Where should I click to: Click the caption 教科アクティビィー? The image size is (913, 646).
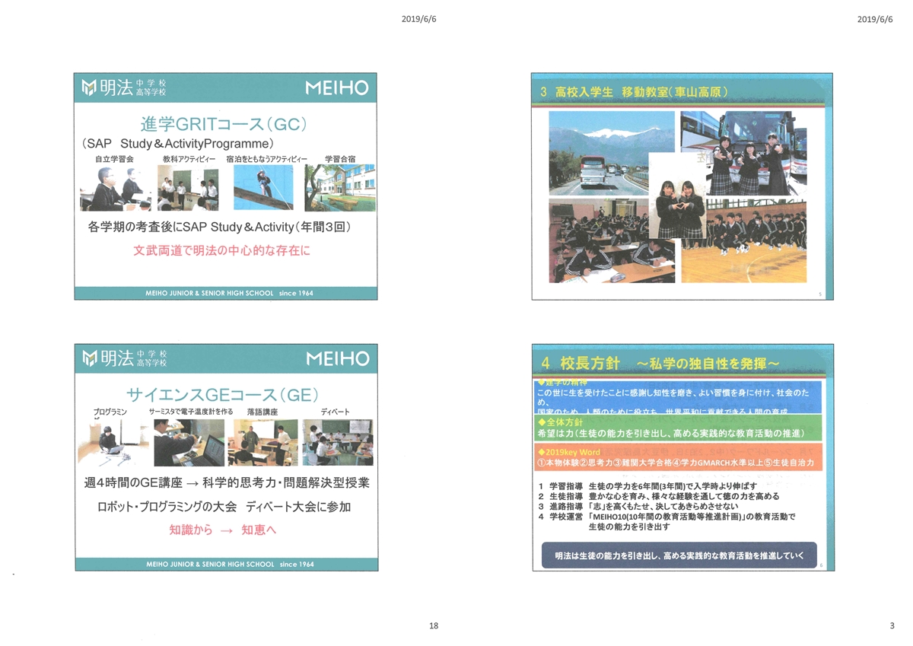coord(189,159)
